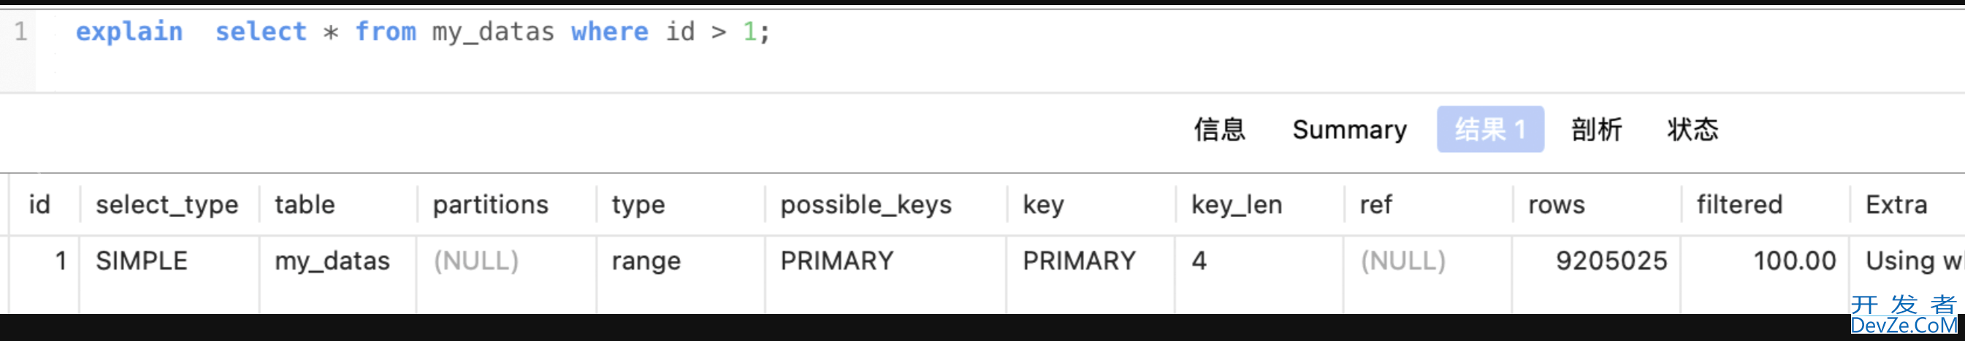Click the rows column header
Screen dimensions: 1965x341
tap(1556, 205)
